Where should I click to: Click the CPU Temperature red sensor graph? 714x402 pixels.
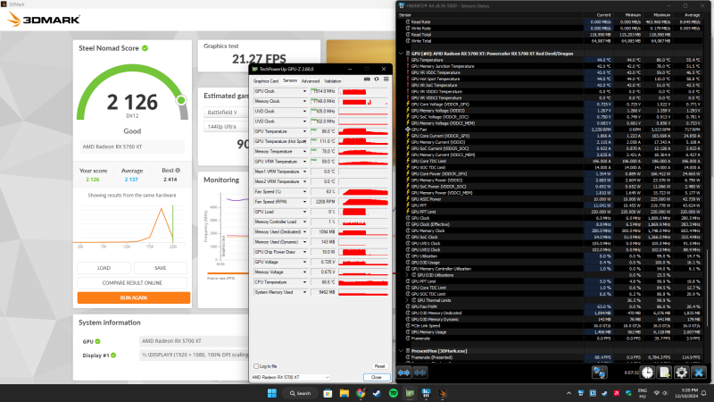click(363, 282)
